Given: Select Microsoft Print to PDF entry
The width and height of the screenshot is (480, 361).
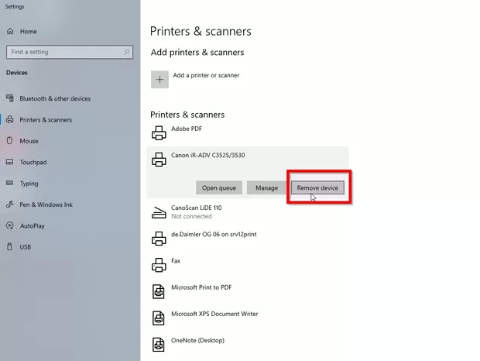Looking at the screenshot, I should (x=201, y=287).
